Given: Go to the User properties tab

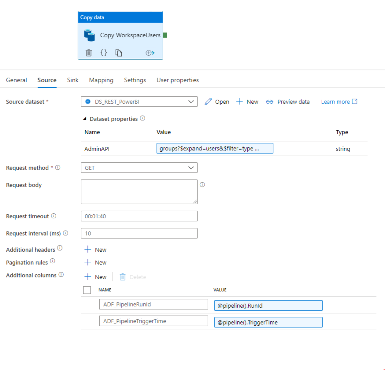Looking at the screenshot, I should point(177,80).
